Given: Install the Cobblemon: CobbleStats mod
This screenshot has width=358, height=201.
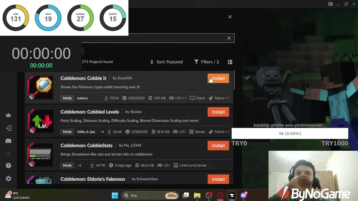Looking at the screenshot, I should [x=218, y=145].
